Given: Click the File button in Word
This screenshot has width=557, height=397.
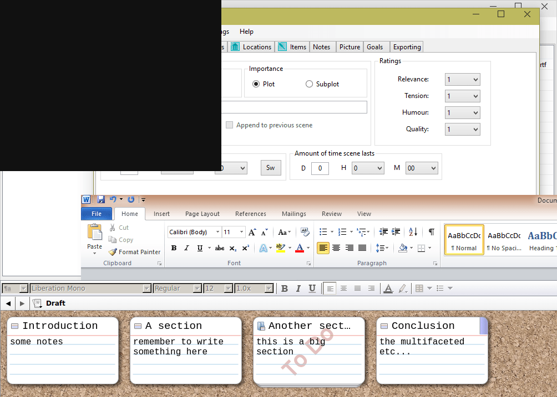Looking at the screenshot, I should click(x=97, y=214).
